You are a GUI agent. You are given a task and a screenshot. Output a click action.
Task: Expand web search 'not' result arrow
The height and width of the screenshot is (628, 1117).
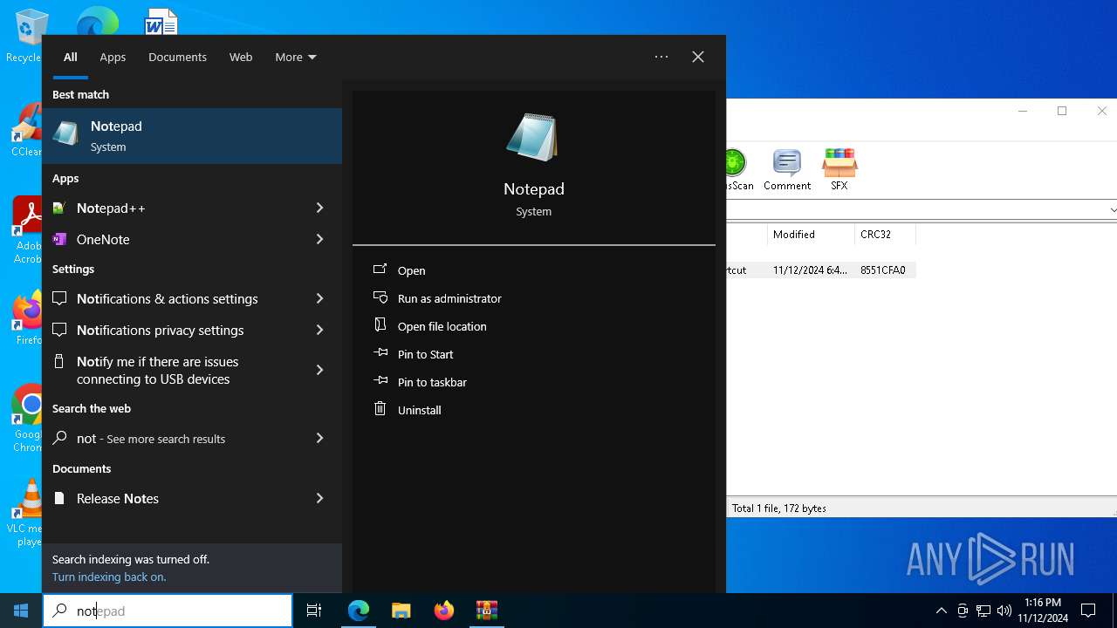319,438
